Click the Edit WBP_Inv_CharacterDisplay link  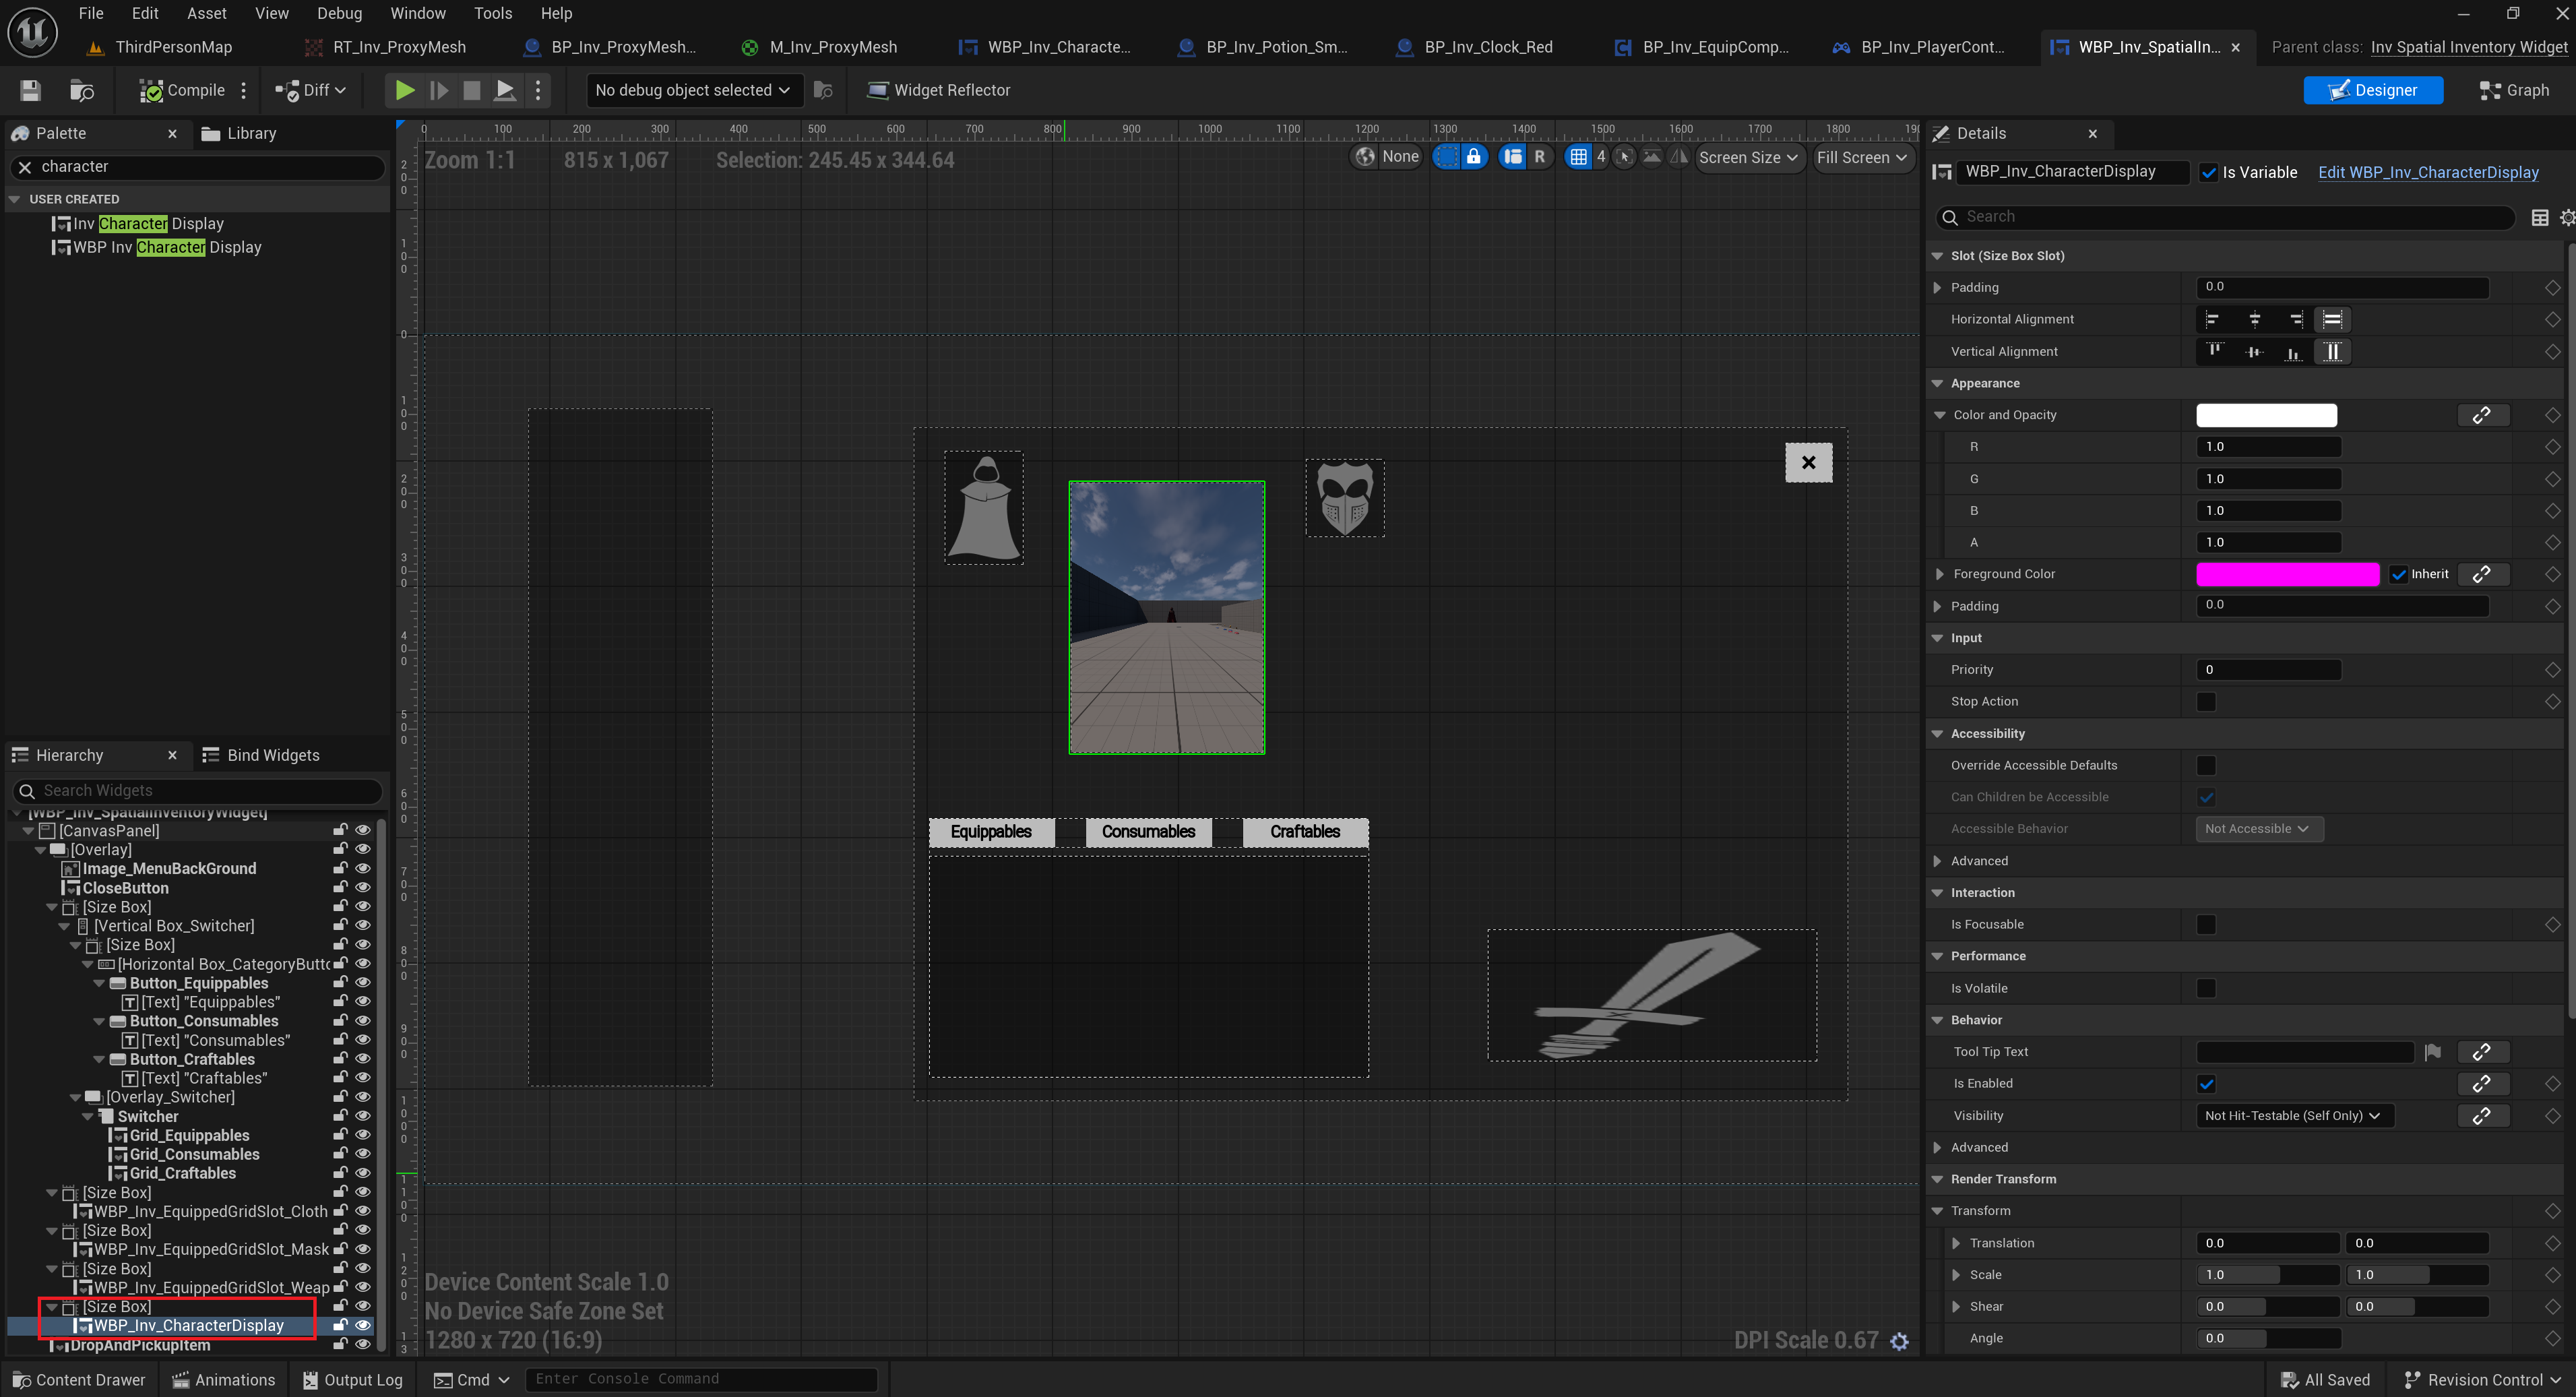tap(2427, 172)
